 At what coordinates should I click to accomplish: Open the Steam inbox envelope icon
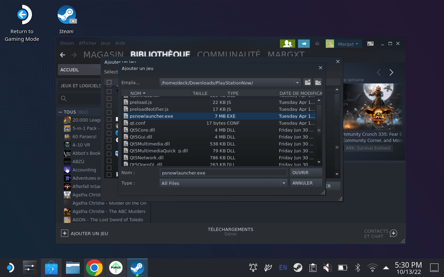coord(317,44)
